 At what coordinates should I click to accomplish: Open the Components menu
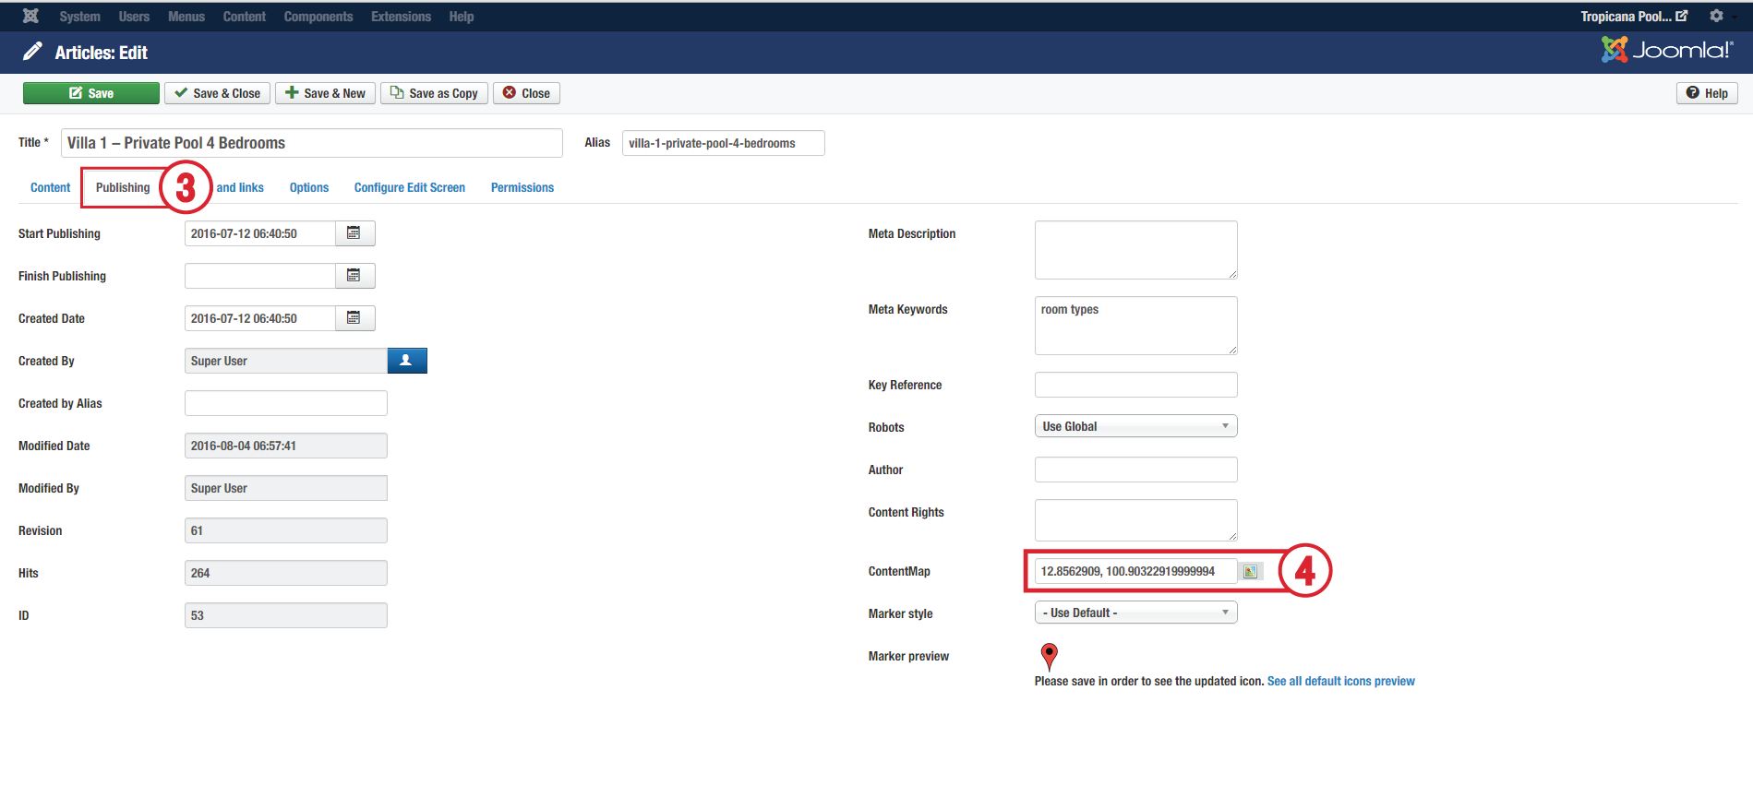coord(318,17)
